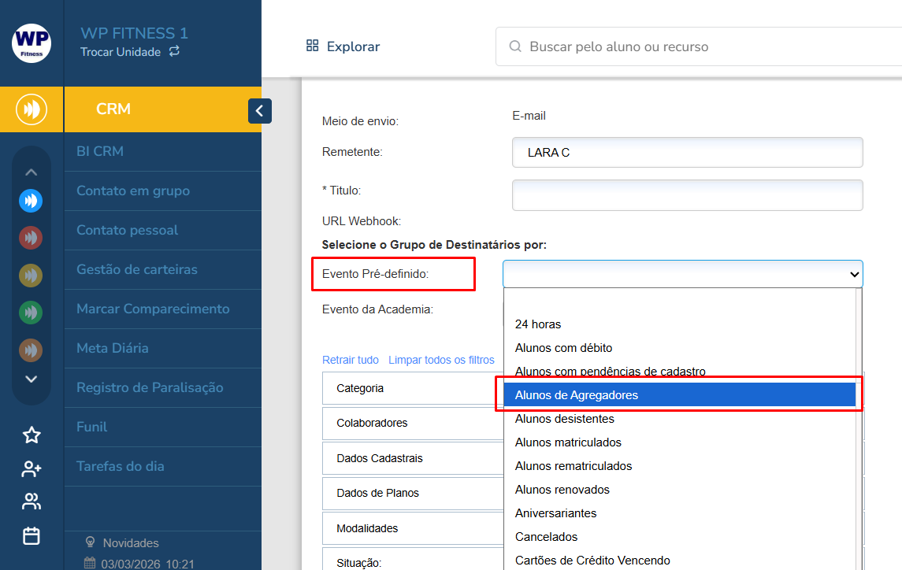Select the green module icon in sidebar
This screenshot has width=902, height=570.
click(31, 313)
